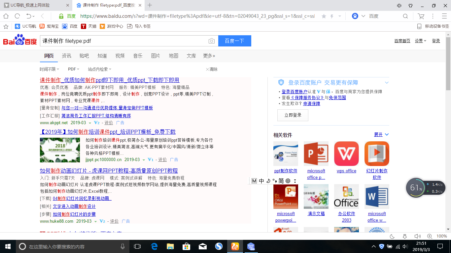The height and width of the screenshot is (253, 451).
Task: Open the new tab plus button
Action: coord(150,5)
